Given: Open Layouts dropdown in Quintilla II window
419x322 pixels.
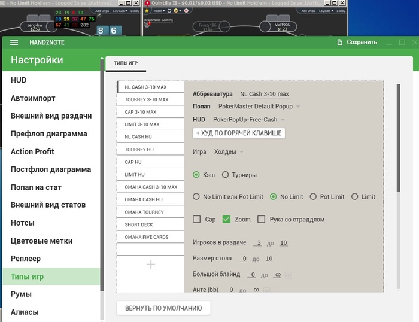Looking at the screenshot, I should tap(326, 11).
